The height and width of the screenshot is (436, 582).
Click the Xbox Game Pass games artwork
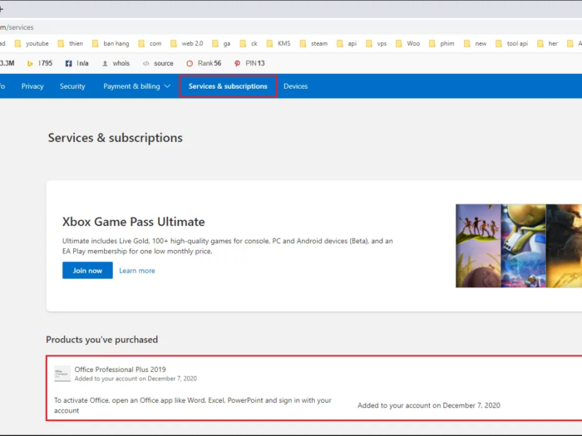coord(519,246)
